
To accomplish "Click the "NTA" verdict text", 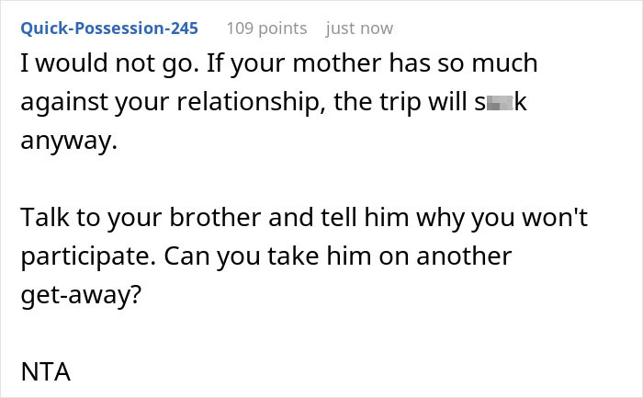I will click(x=44, y=371).
